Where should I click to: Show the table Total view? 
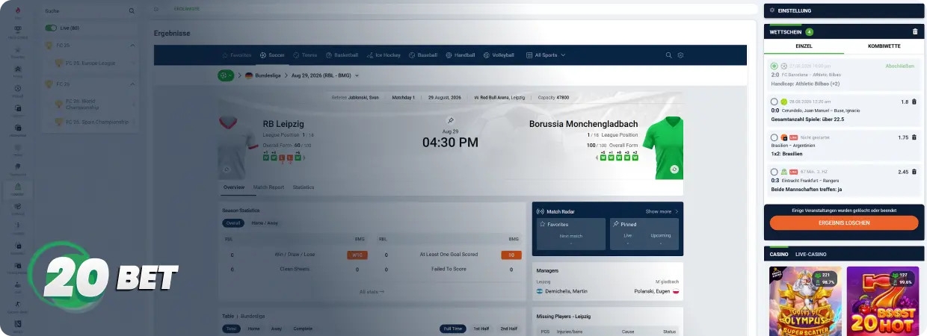232,329
